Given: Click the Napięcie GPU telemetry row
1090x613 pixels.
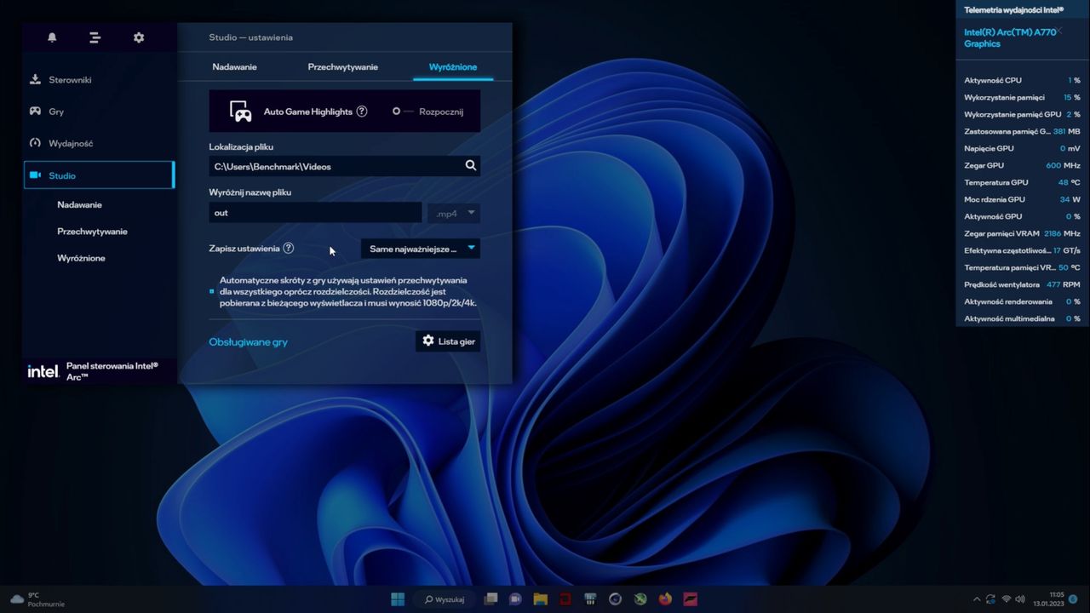Looking at the screenshot, I should (1022, 148).
